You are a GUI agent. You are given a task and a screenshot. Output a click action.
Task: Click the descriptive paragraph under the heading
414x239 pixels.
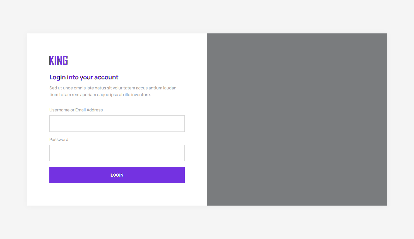[113, 91]
